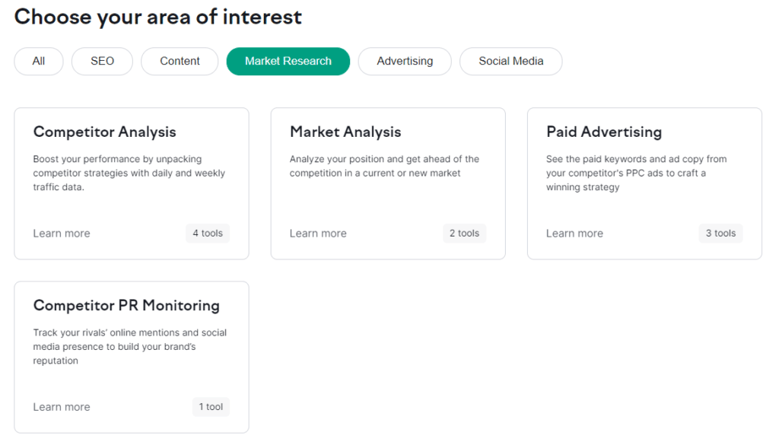Viewport: 779px width, 442px height.
Task: Select the Social Media filter tab
Action: tap(510, 62)
